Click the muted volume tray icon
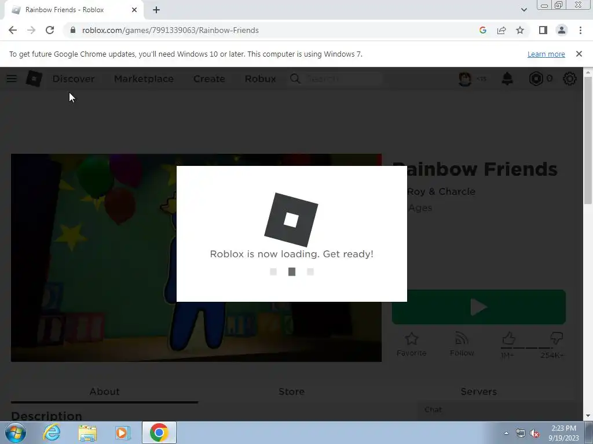This screenshot has width=593, height=444. coord(535,433)
